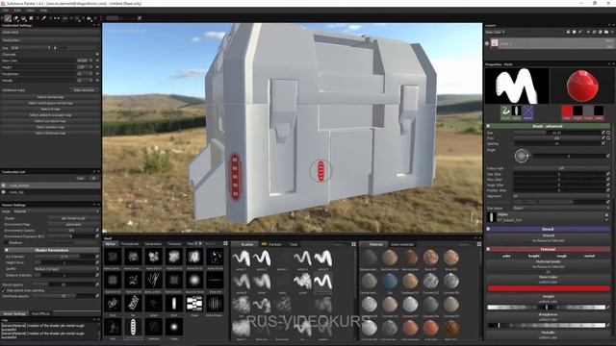Adjust the material Height slider

[x=547, y=308]
